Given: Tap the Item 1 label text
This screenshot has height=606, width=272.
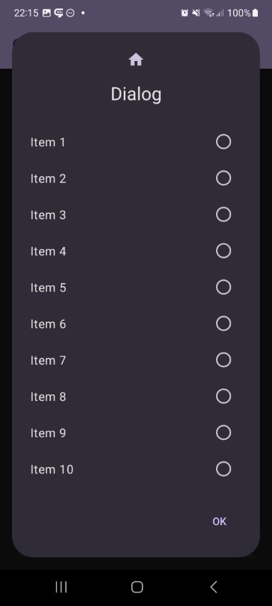Looking at the screenshot, I should (x=48, y=142).
